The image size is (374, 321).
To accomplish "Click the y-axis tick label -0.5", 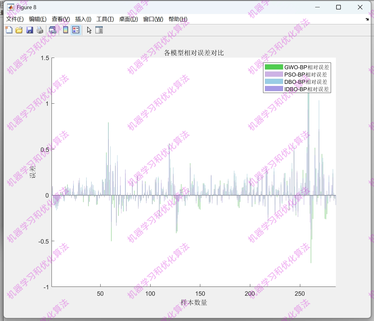I will 44,241.
